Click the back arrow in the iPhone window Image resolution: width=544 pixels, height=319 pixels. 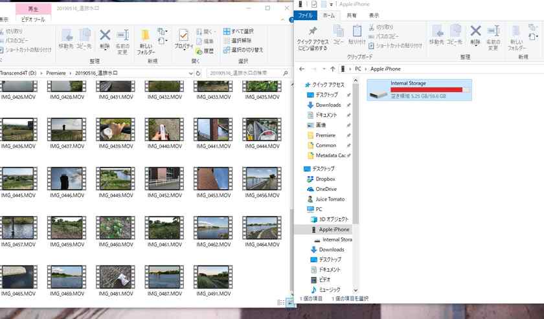[x=302, y=69]
